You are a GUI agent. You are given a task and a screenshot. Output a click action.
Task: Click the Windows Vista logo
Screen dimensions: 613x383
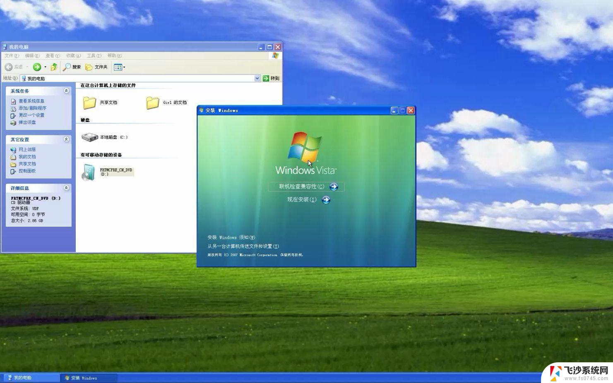305,153
